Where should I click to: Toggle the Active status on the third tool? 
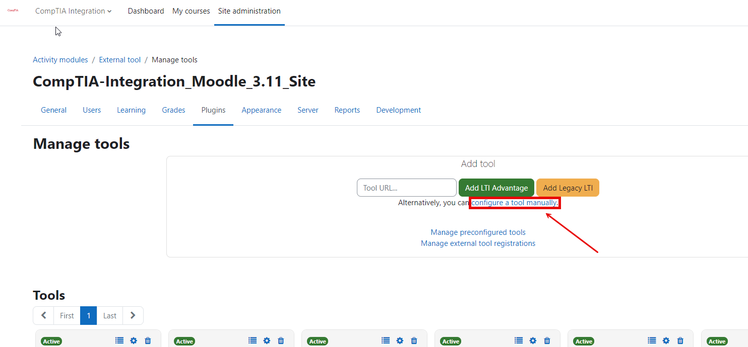tap(318, 341)
